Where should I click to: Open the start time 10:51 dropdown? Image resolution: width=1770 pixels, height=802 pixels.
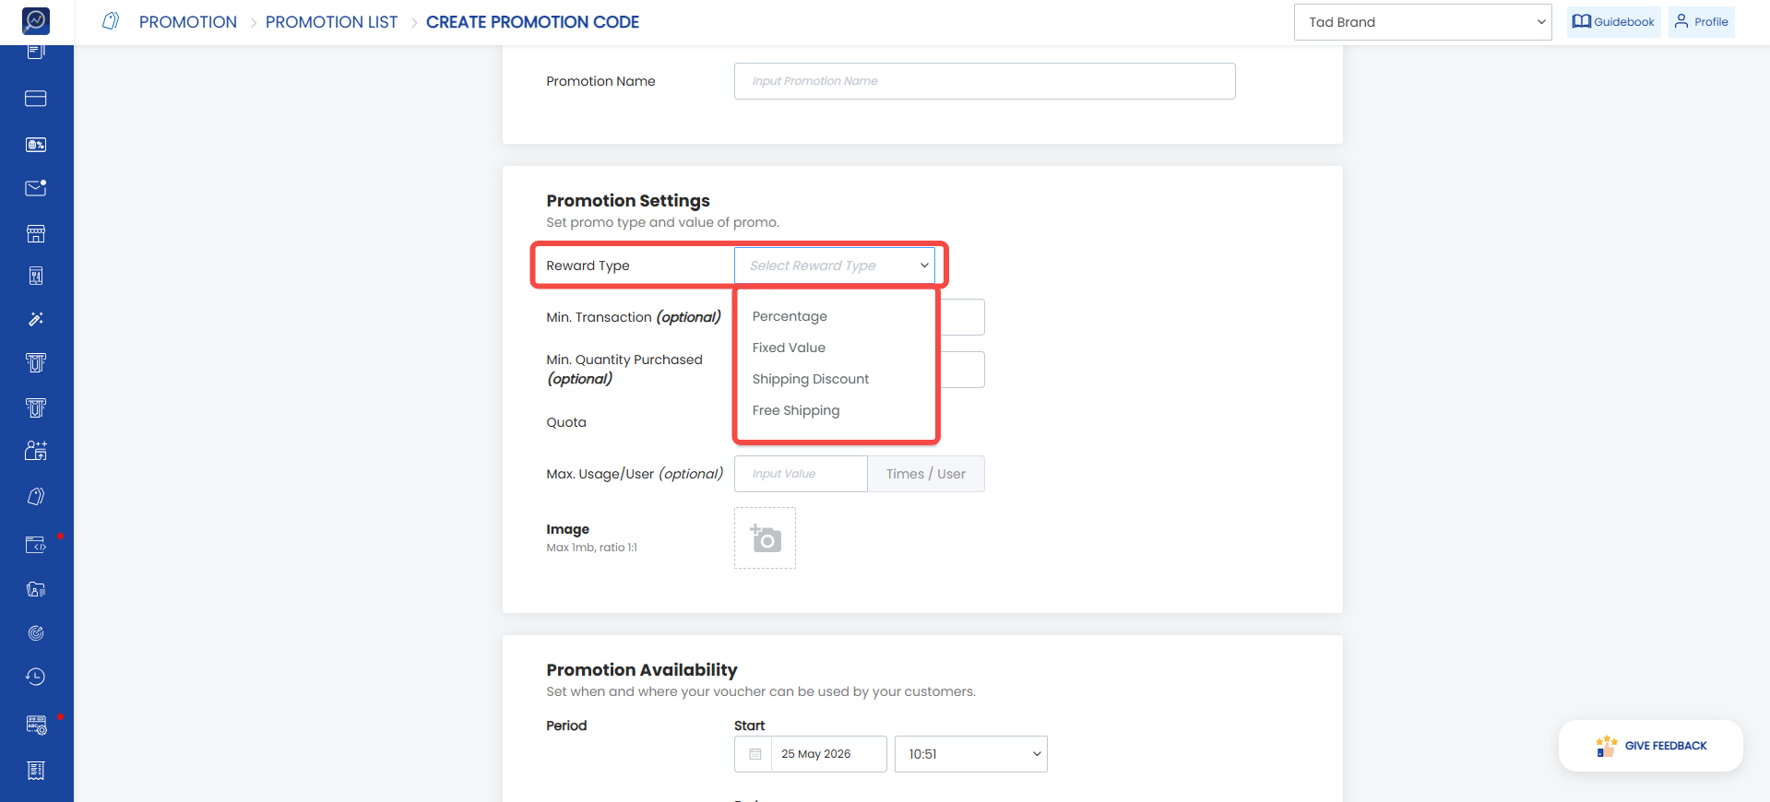point(971,754)
